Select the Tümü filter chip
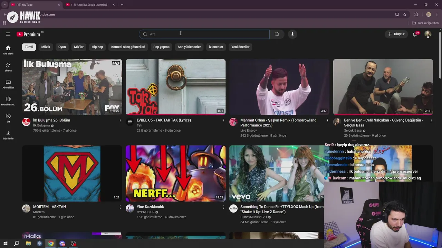The width and height of the screenshot is (442, 248). (x=29, y=47)
